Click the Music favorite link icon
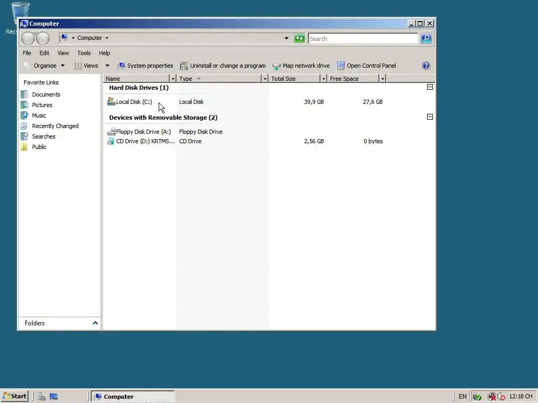 click(x=24, y=115)
